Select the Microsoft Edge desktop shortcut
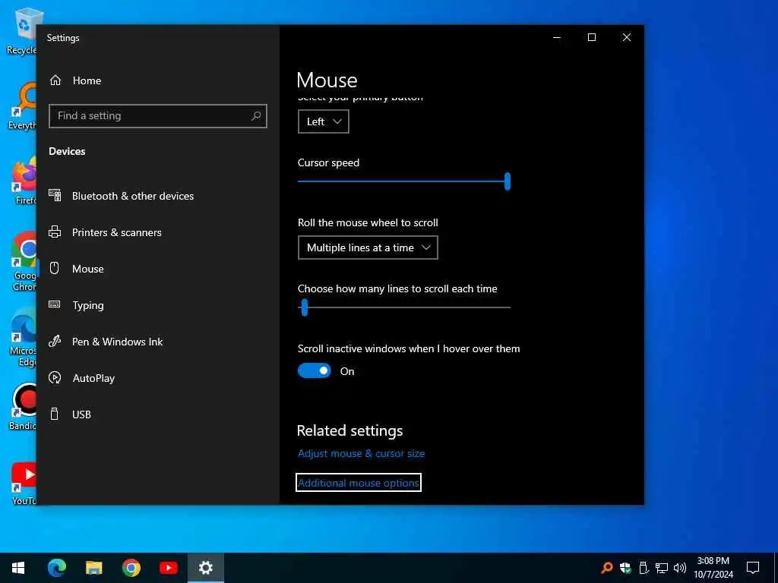The height and width of the screenshot is (583, 778). pyautogui.click(x=24, y=337)
